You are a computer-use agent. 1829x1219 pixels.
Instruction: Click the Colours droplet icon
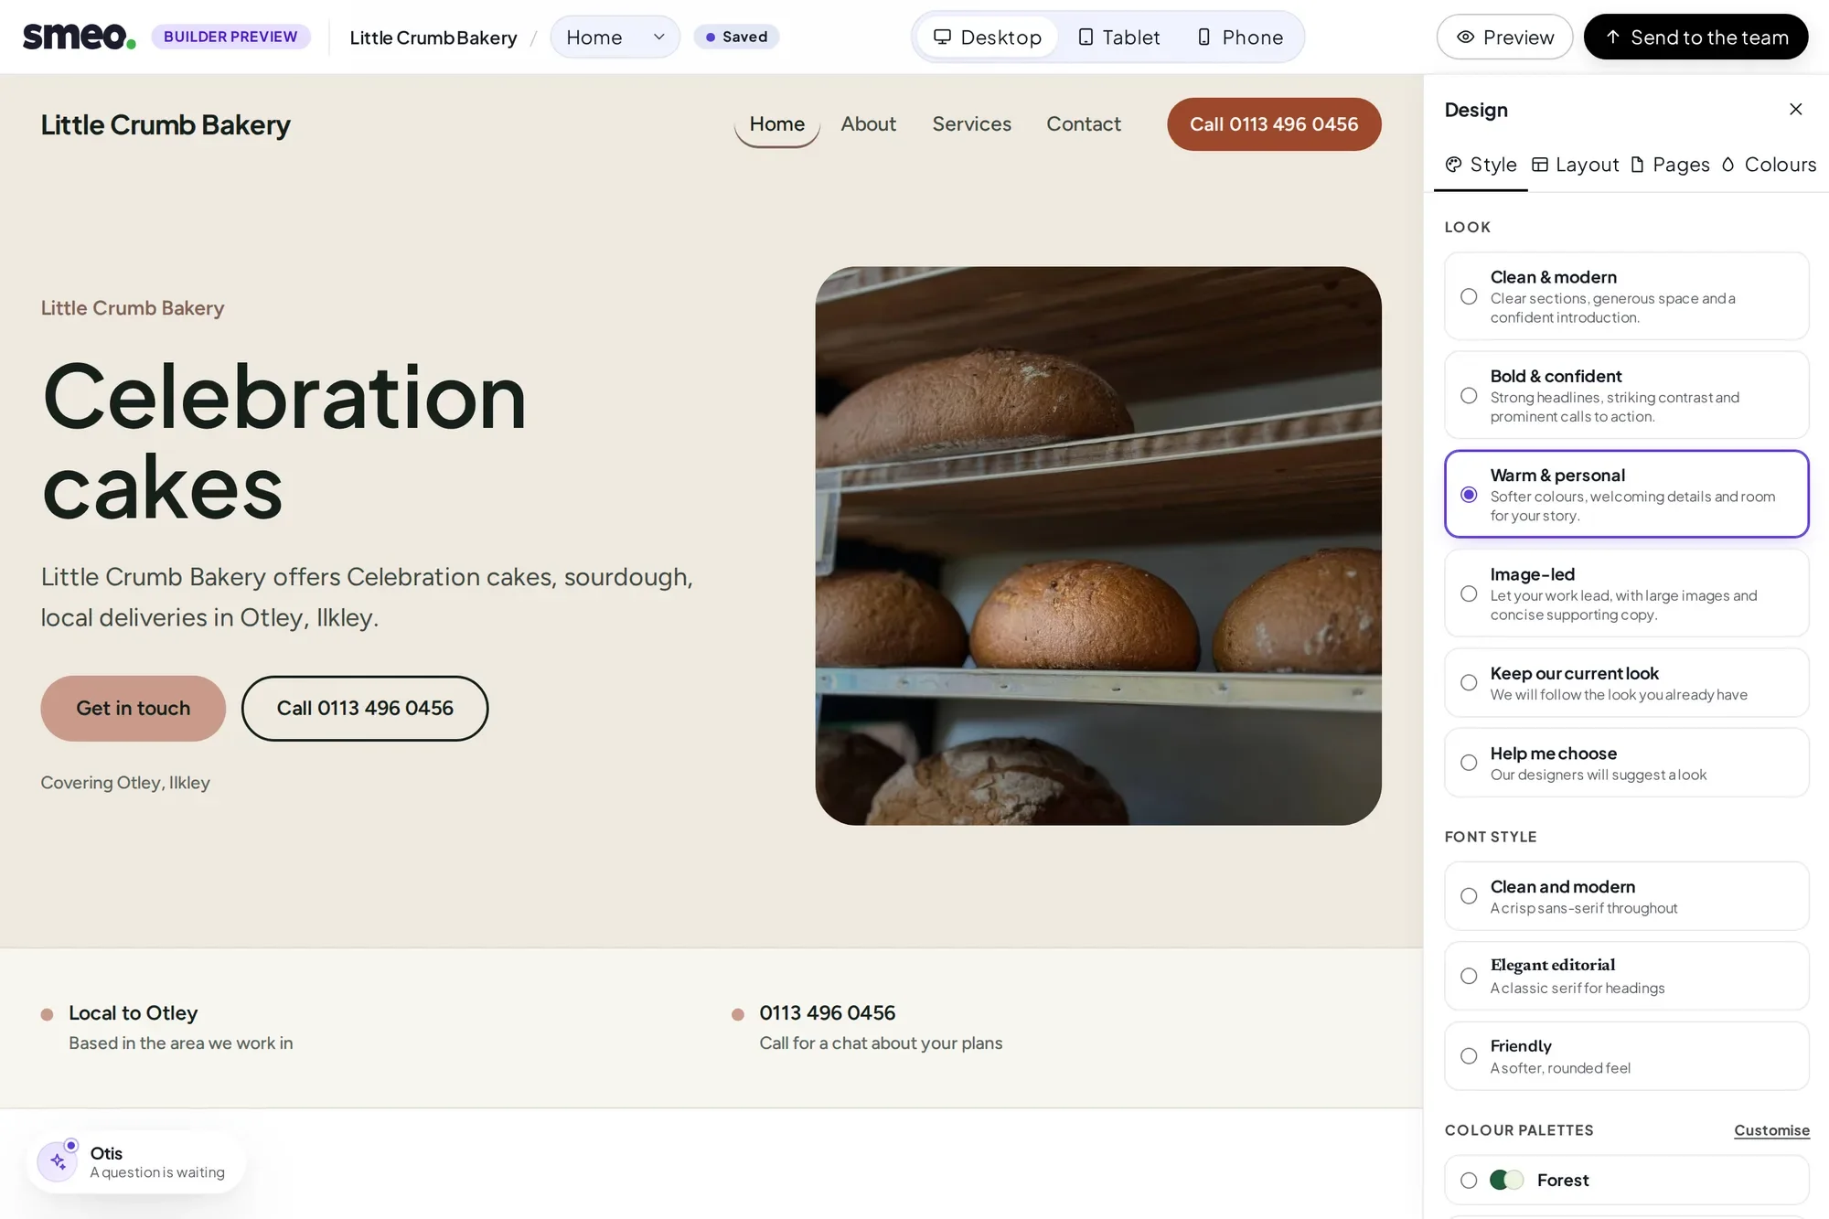tap(1727, 165)
